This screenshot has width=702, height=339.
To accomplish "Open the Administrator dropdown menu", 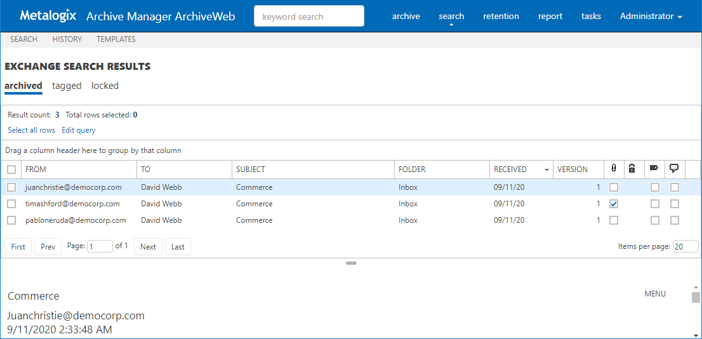I will [651, 17].
